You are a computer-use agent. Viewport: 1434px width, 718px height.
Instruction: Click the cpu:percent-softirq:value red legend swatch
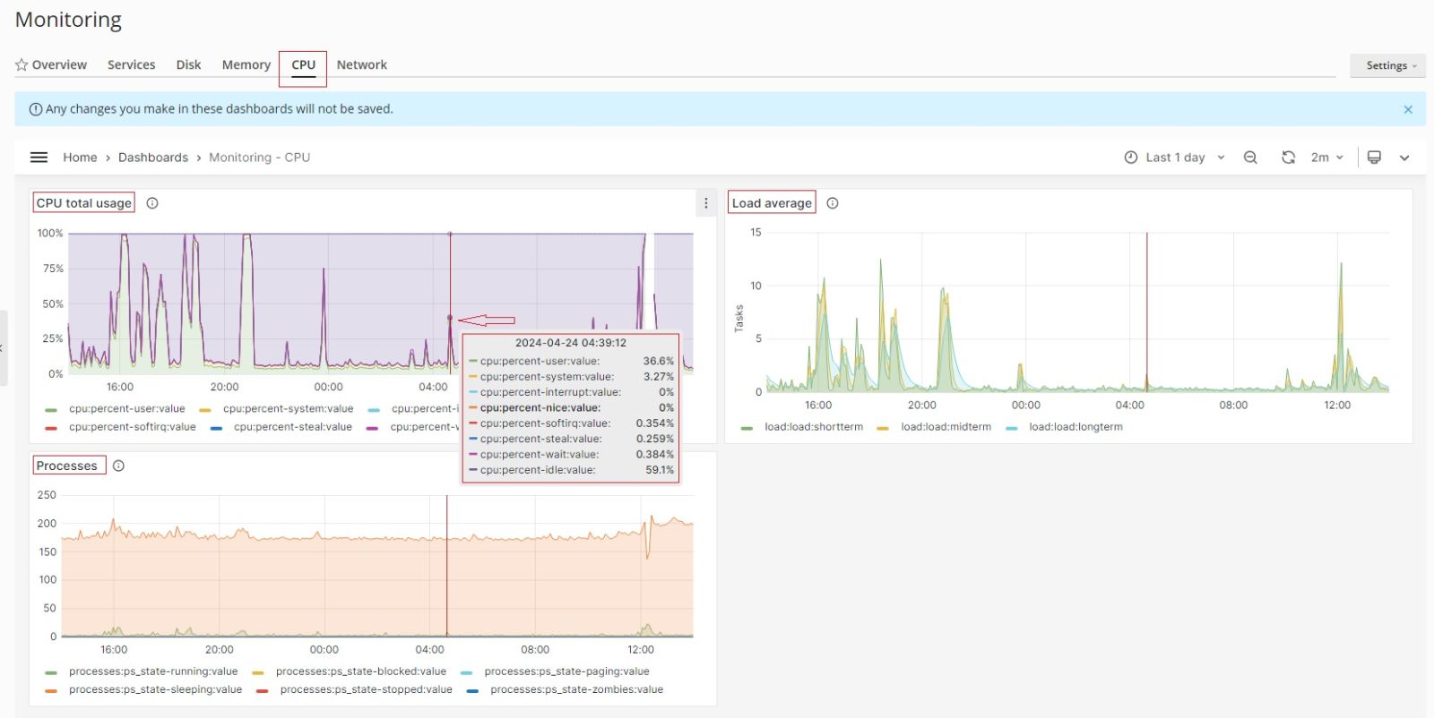51,428
